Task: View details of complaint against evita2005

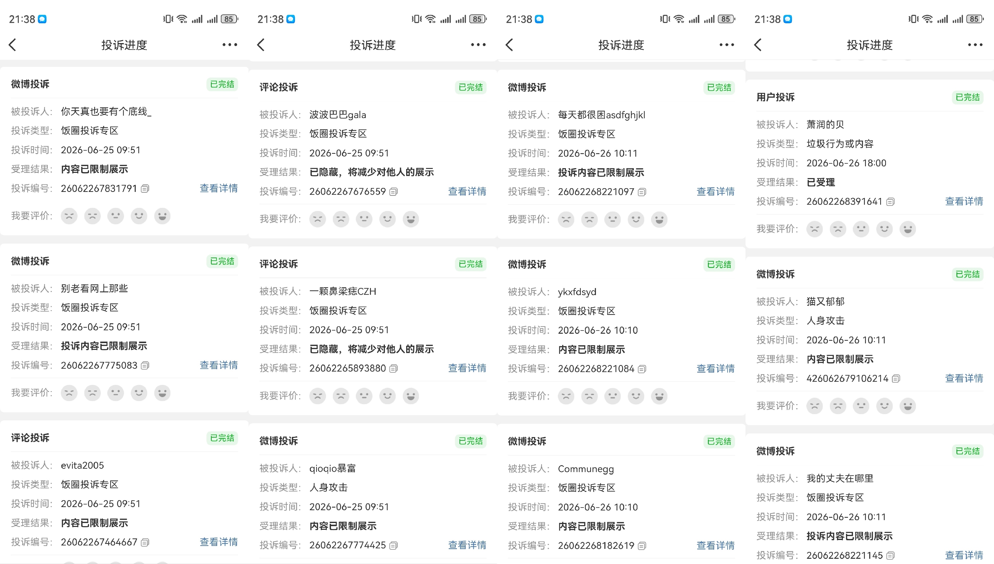Action: pyautogui.click(x=219, y=542)
